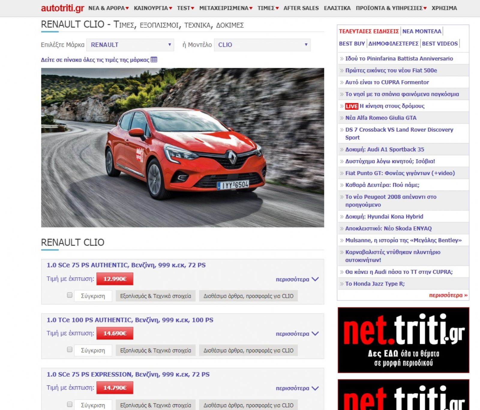Open the autotriti.gr logo homepage
Image resolution: width=480 pixels, height=410 pixels.
(62, 8)
